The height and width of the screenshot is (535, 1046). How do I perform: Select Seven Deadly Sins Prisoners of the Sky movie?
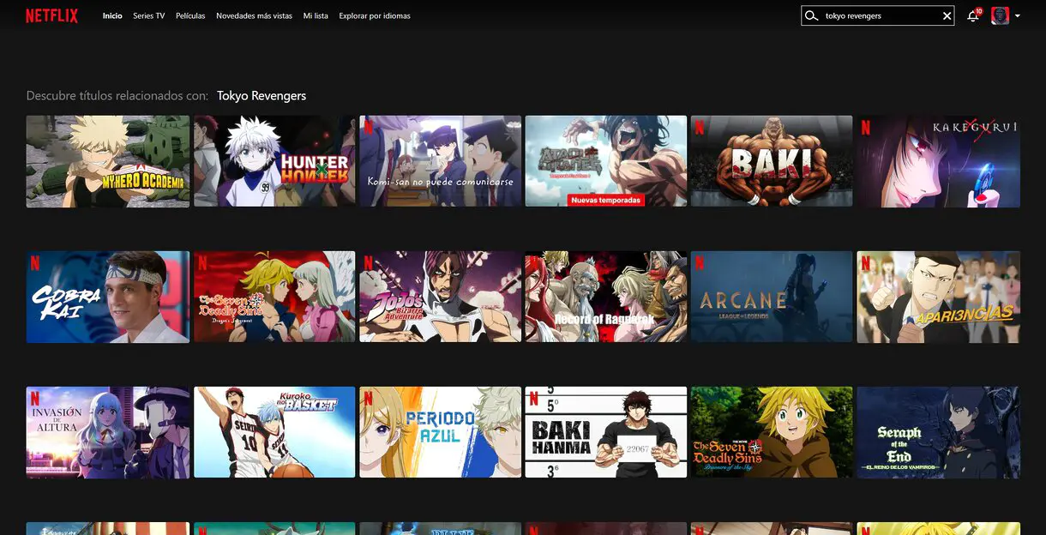772,432
